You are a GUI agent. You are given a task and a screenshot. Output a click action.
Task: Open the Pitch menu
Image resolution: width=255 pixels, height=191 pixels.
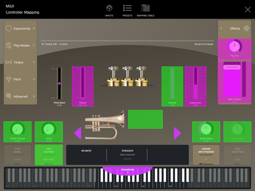click(x=20, y=79)
